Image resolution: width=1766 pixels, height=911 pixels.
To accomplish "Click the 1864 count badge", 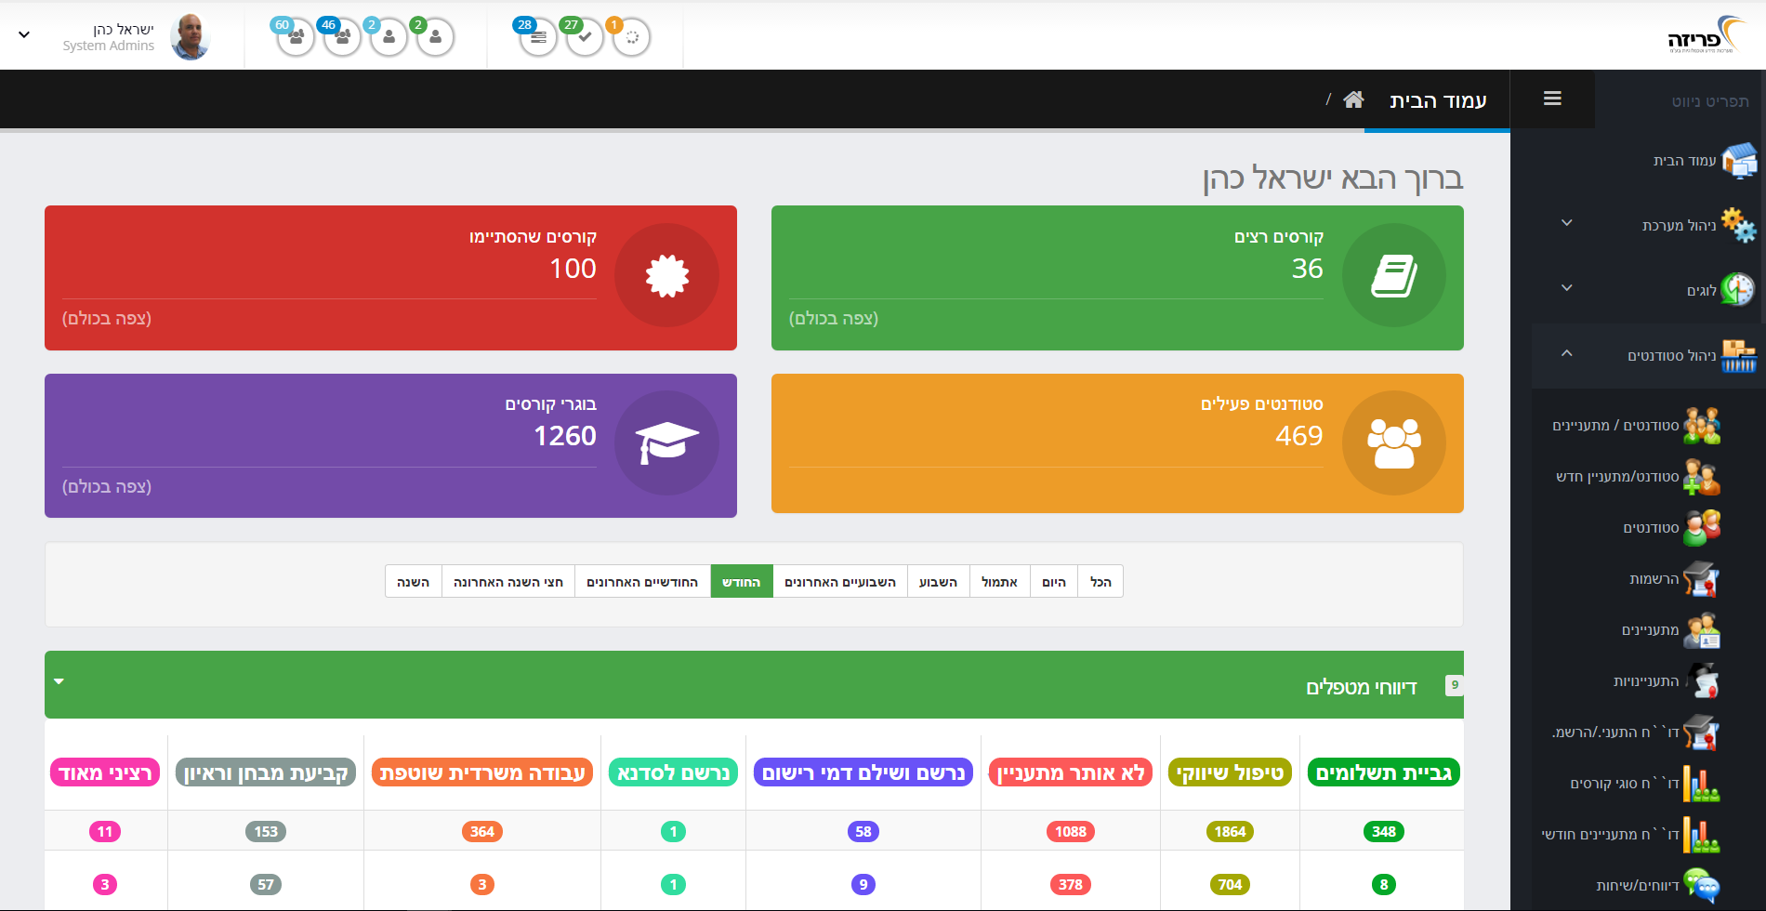I will coord(1230,832).
